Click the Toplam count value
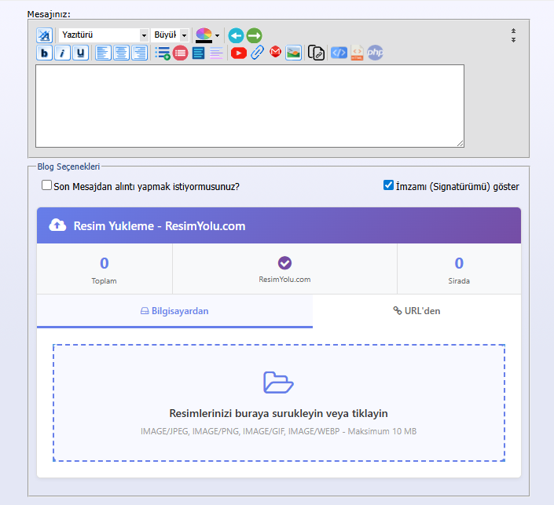The image size is (554, 505). click(x=105, y=263)
